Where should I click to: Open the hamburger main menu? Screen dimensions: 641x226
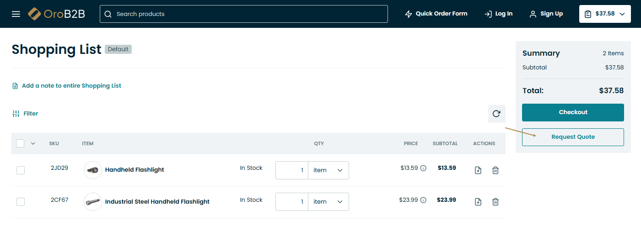tap(16, 14)
